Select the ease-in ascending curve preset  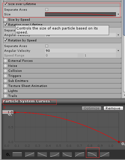point(55,154)
